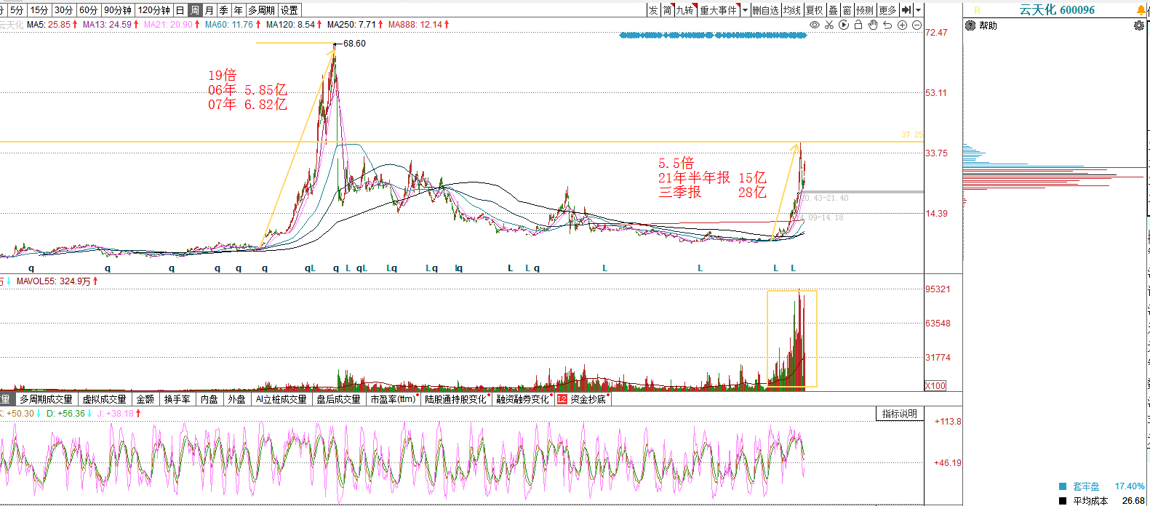The width and height of the screenshot is (1150, 506).
Task: Open 多周期 multi-period view
Action: (262, 10)
